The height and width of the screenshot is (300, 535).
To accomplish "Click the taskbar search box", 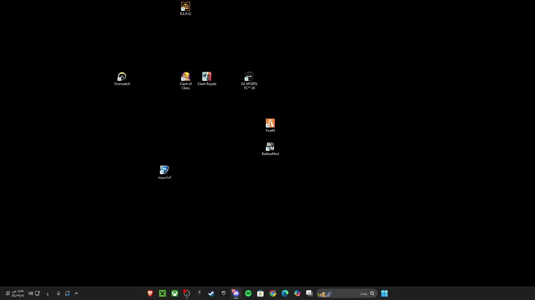I will (346, 293).
